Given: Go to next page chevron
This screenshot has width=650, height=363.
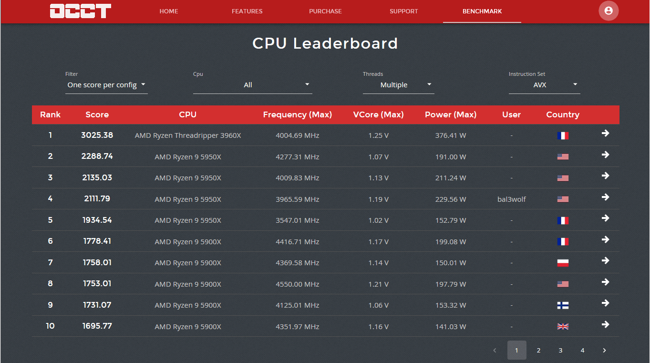Looking at the screenshot, I should (x=604, y=350).
